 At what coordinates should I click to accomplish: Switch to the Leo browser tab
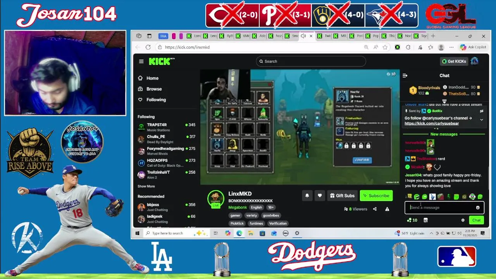pos(210,36)
